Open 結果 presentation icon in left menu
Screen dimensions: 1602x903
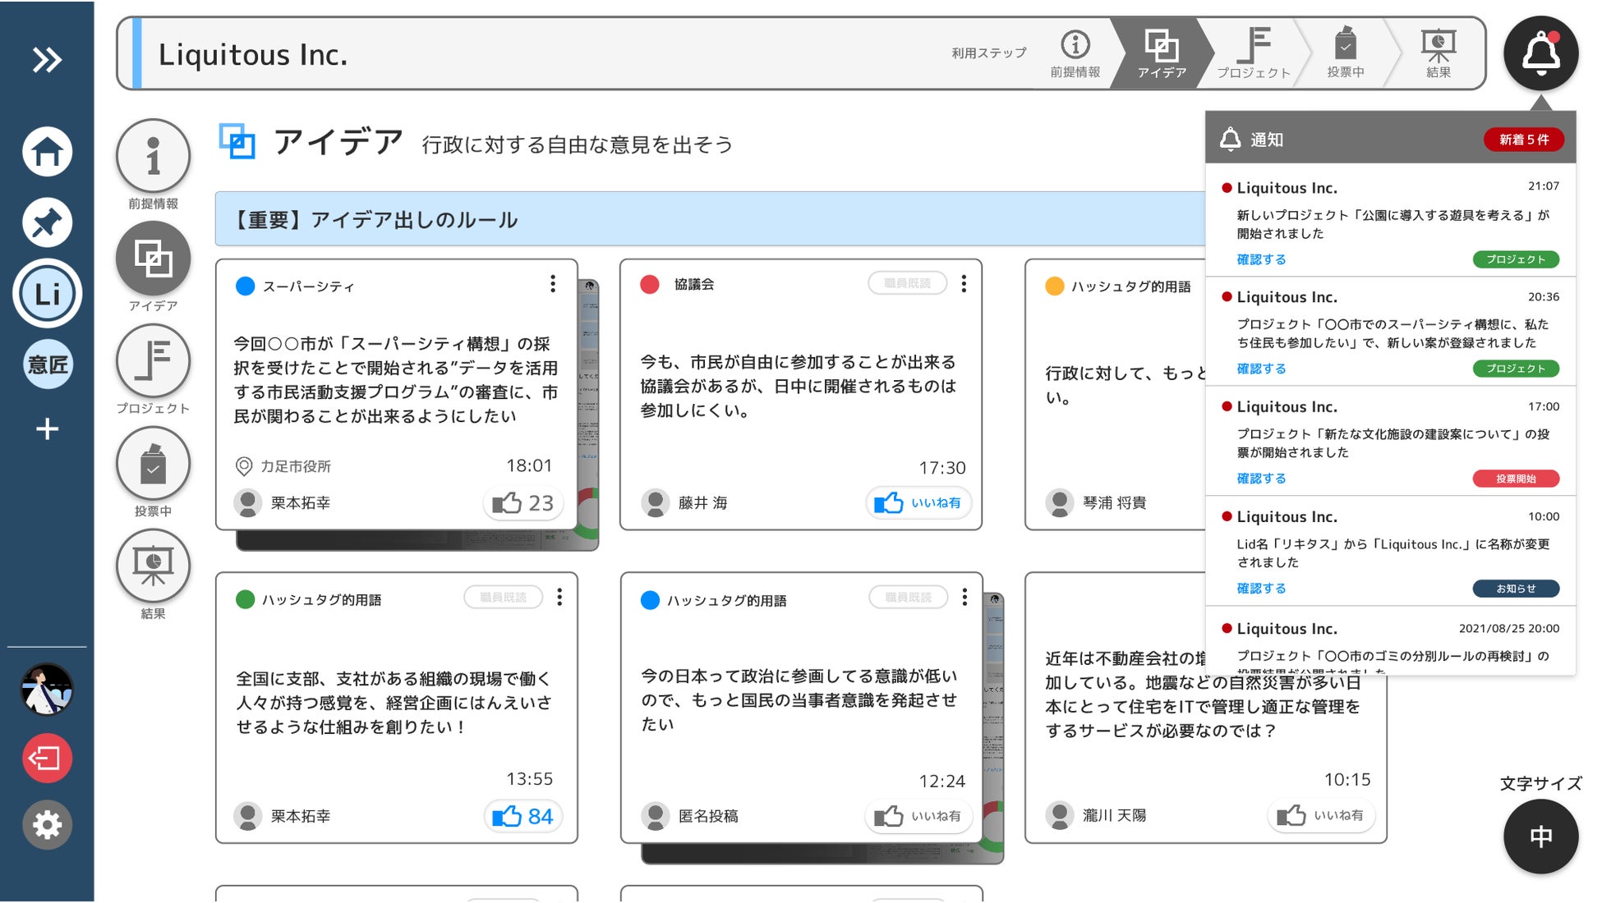point(153,566)
